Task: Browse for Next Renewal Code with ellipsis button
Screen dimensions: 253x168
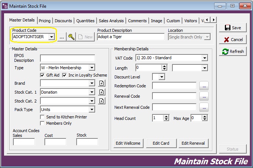Action: coord(204,107)
